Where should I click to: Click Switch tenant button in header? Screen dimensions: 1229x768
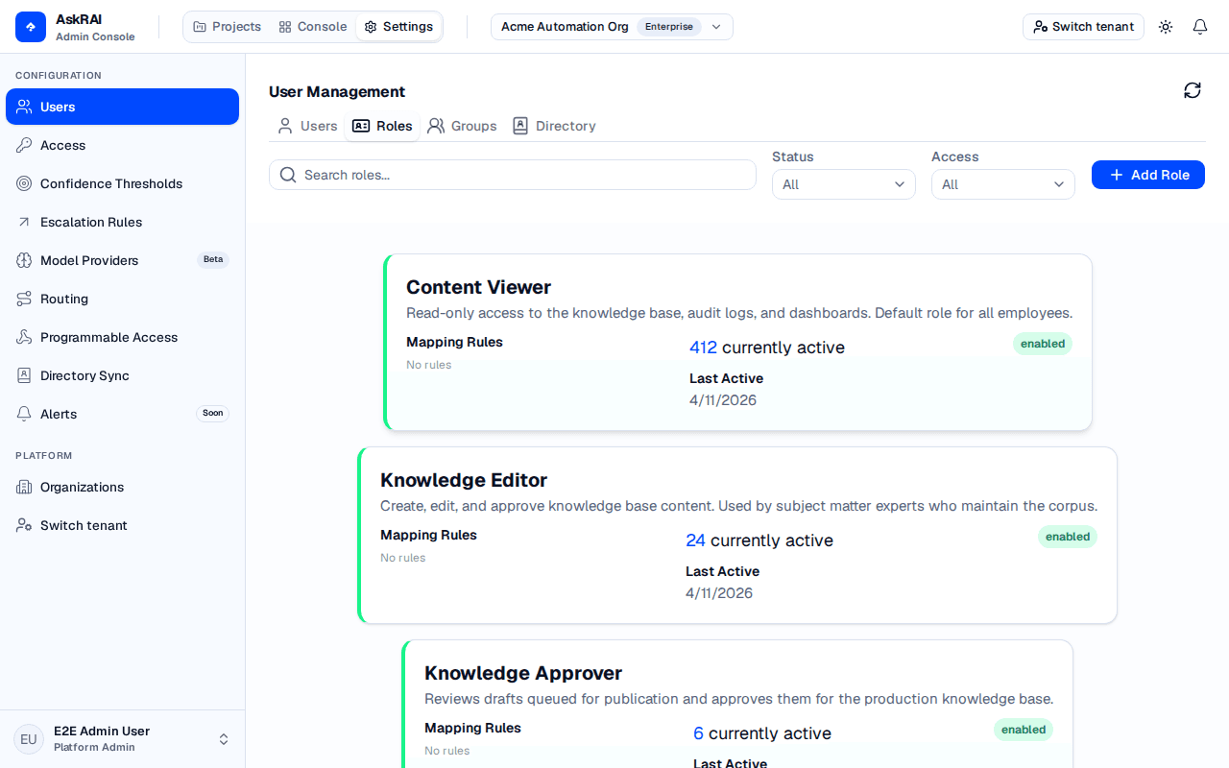point(1083,27)
